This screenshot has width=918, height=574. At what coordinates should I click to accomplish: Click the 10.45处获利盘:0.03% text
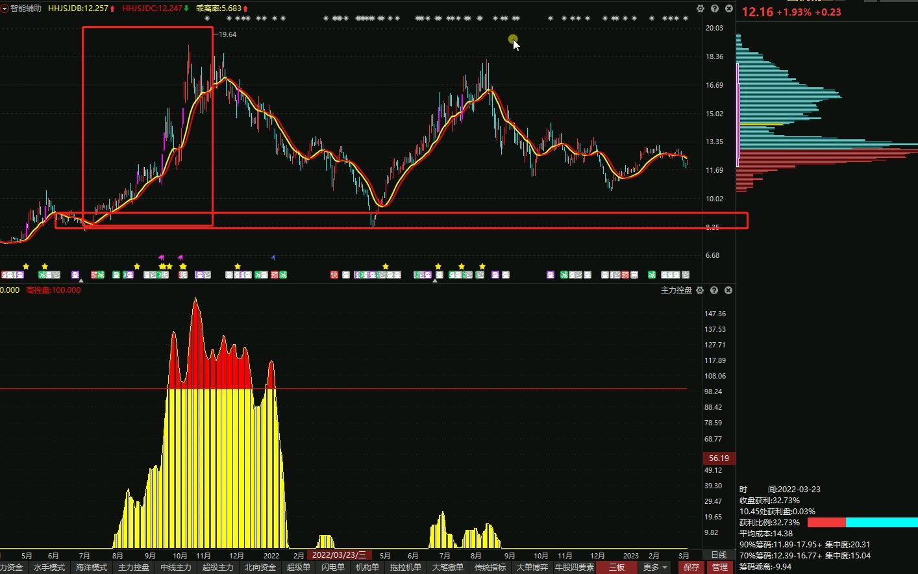777,512
